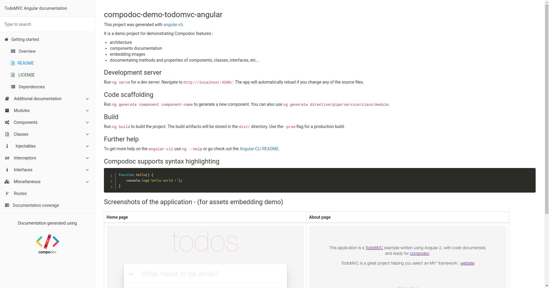Click the Type to search field
Image resolution: width=549 pixels, height=288 pixels.
tap(47, 24)
